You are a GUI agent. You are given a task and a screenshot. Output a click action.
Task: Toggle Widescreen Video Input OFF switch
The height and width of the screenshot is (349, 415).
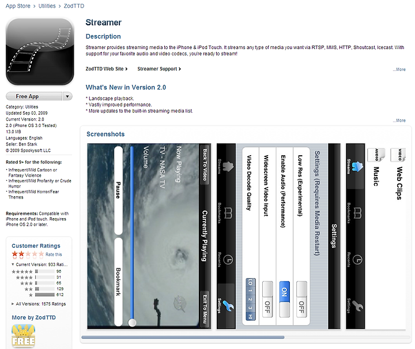pos(267,299)
